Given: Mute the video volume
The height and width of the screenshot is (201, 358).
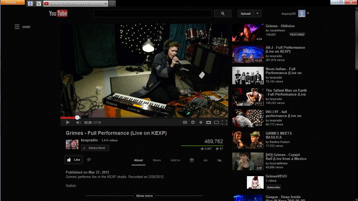Looking at the screenshot, I should point(79,122).
